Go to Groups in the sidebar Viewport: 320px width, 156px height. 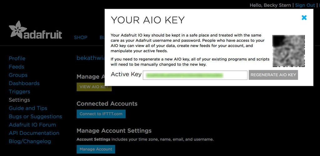(x=18, y=75)
